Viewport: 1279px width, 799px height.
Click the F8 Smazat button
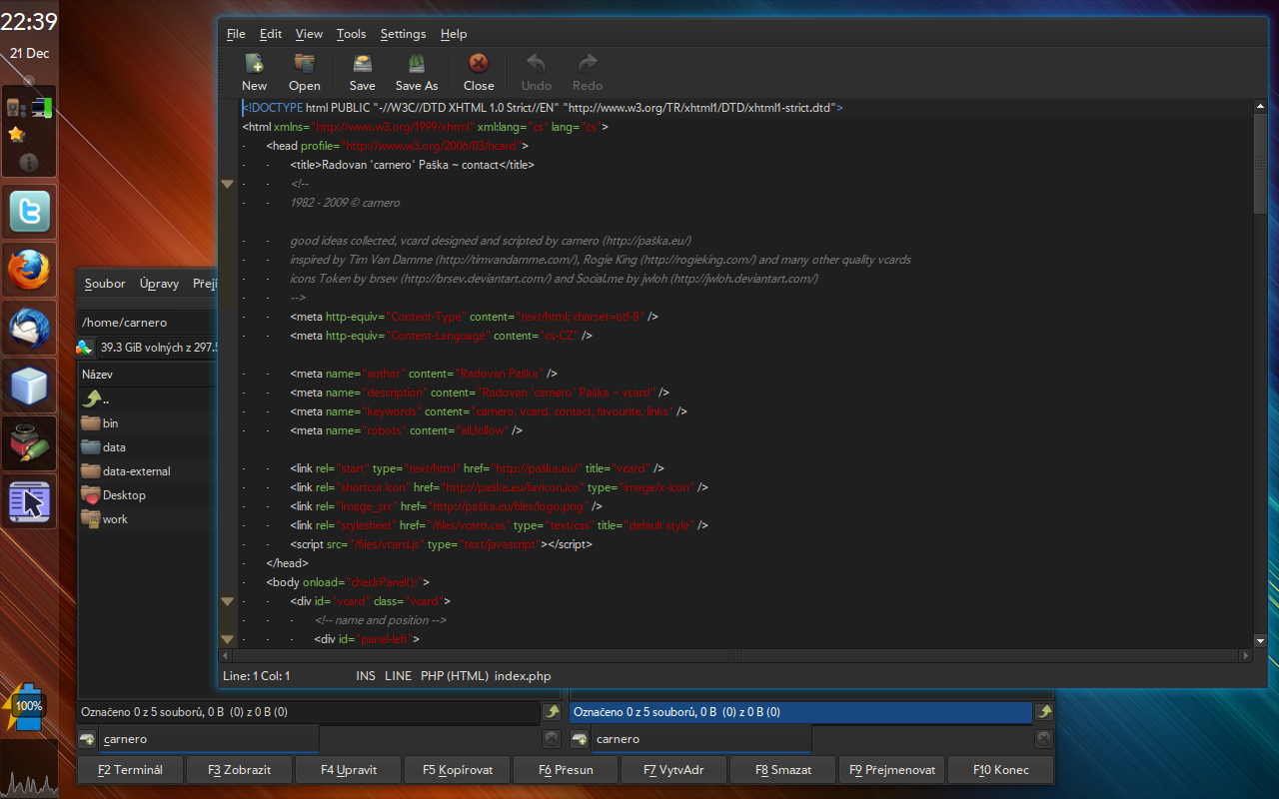[x=783, y=770]
